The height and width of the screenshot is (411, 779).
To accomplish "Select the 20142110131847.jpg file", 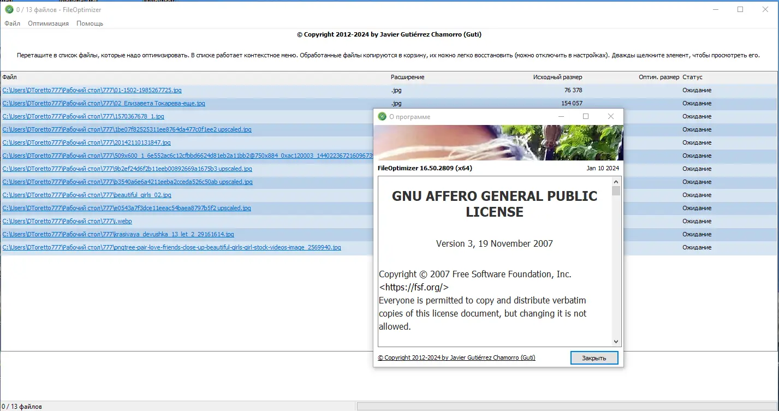I will click(x=86, y=142).
